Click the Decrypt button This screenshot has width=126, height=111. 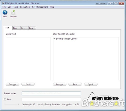pyautogui.click(x=13, y=84)
